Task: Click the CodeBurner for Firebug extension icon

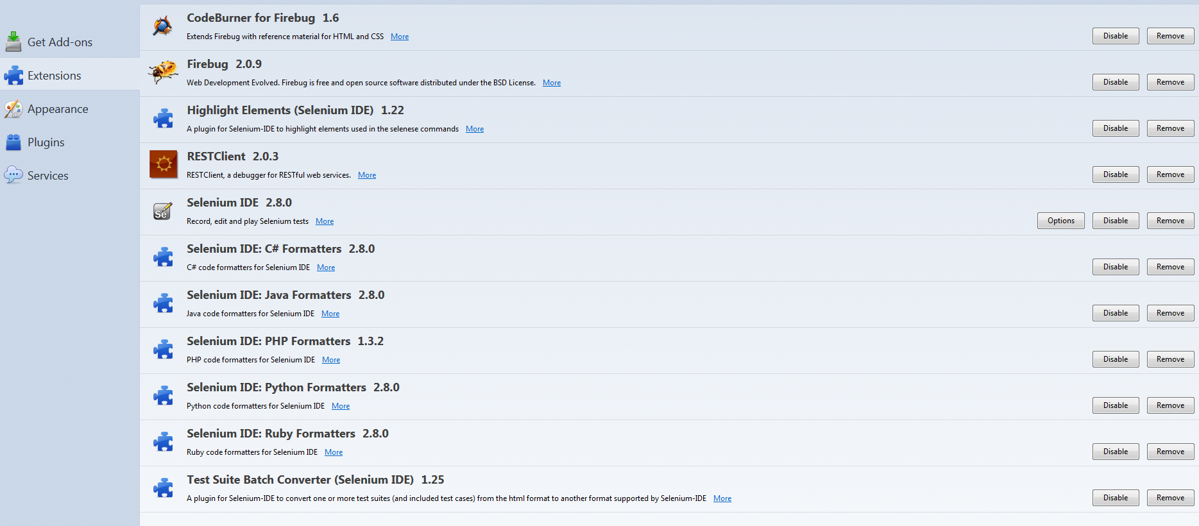Action: tap(162, 26)
